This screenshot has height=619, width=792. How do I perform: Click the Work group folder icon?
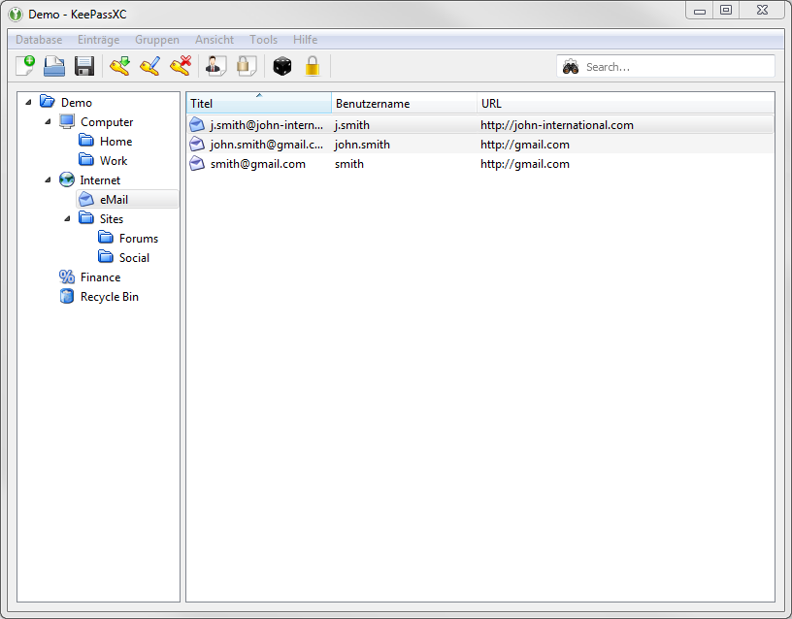point(86,160)
